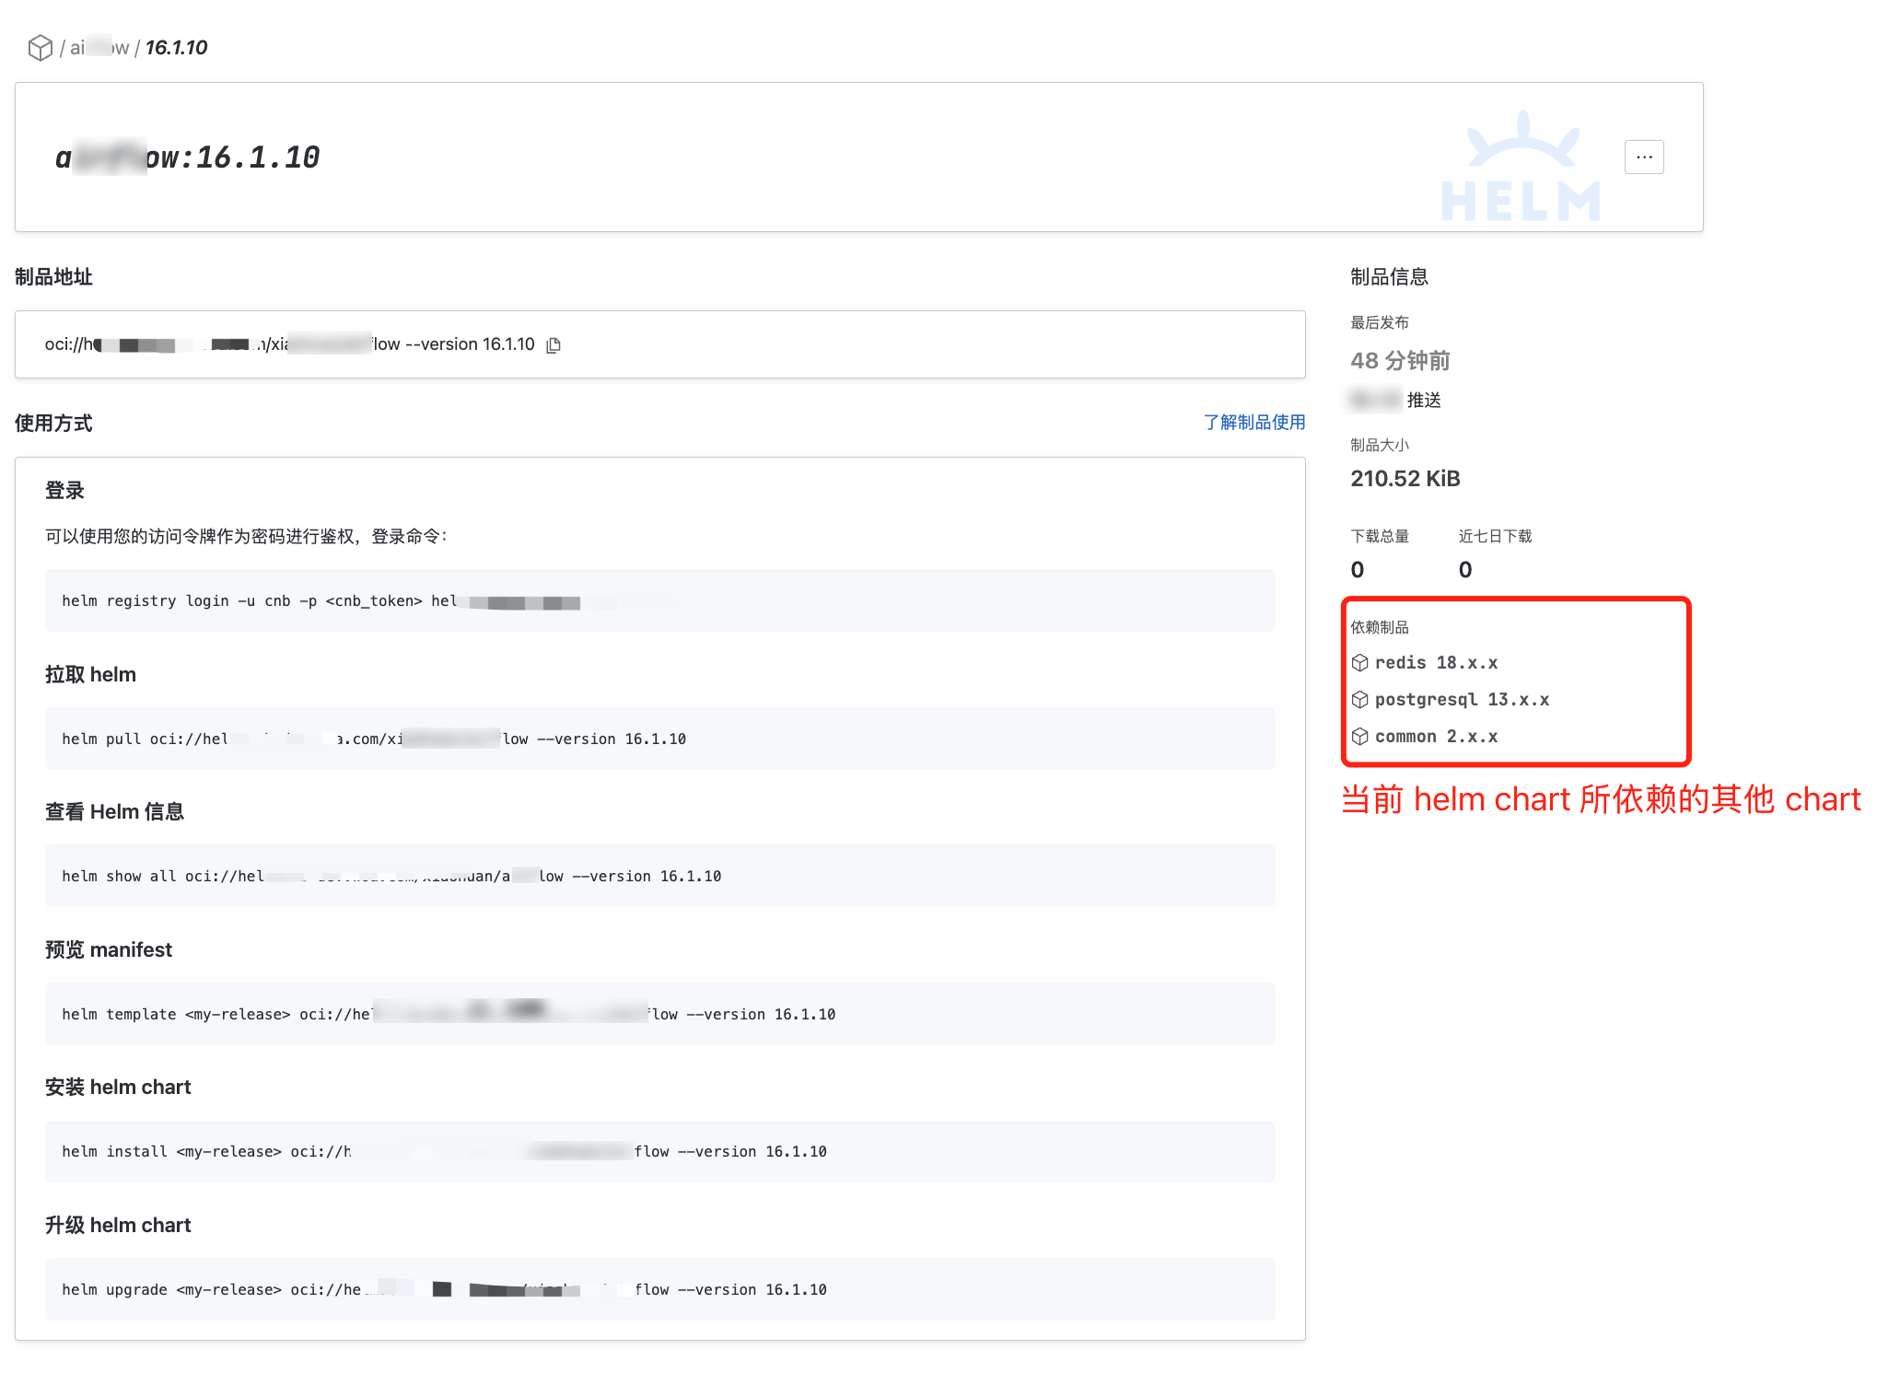Open the common 2.x.x dependency
The height and width of the screenshot is (1385, 1877).
(x=1436, y=737)
